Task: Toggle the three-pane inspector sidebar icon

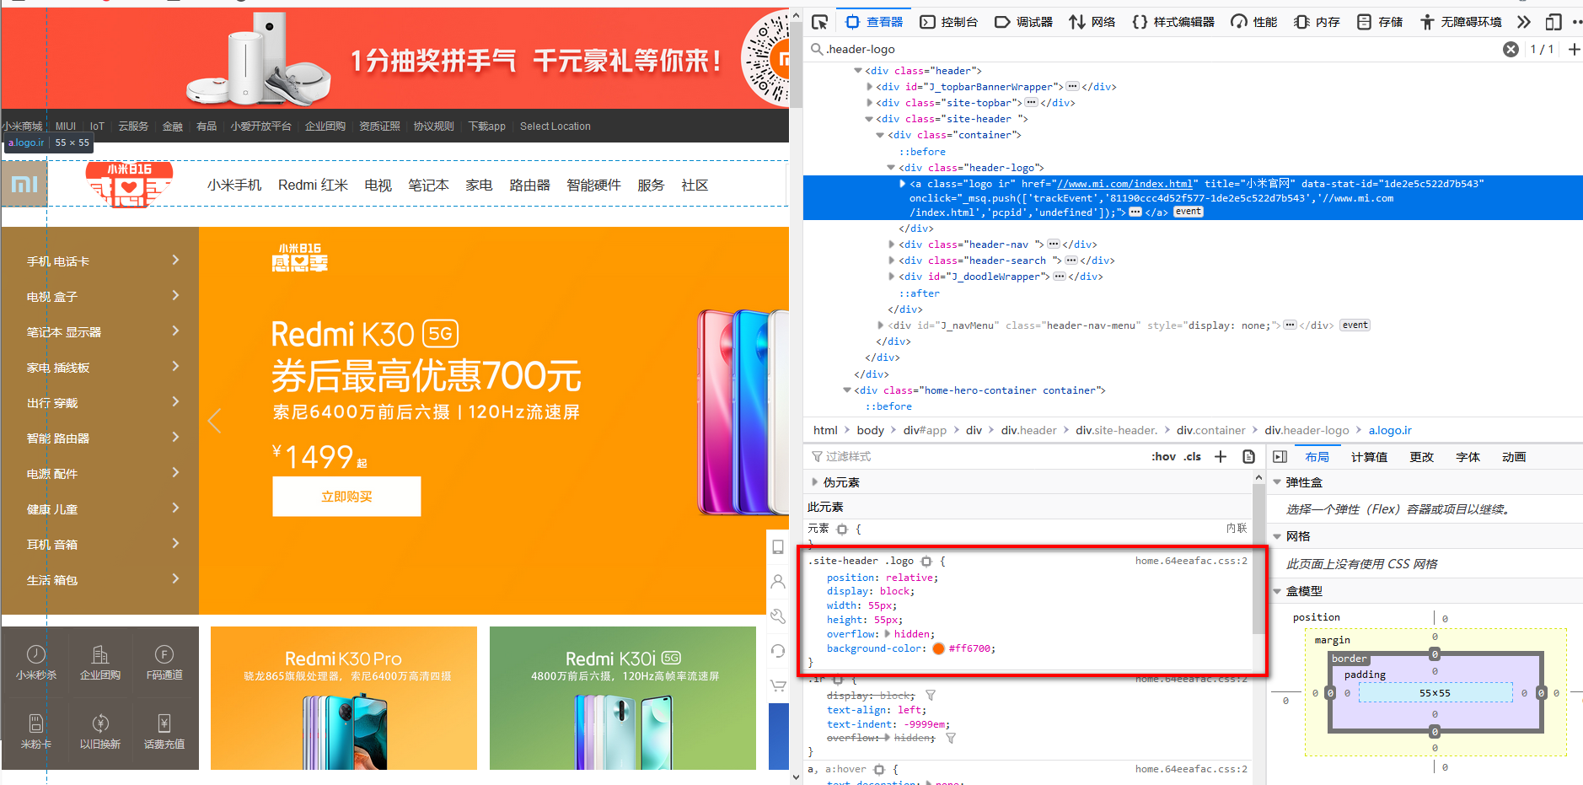Action: click(1280, 456)
